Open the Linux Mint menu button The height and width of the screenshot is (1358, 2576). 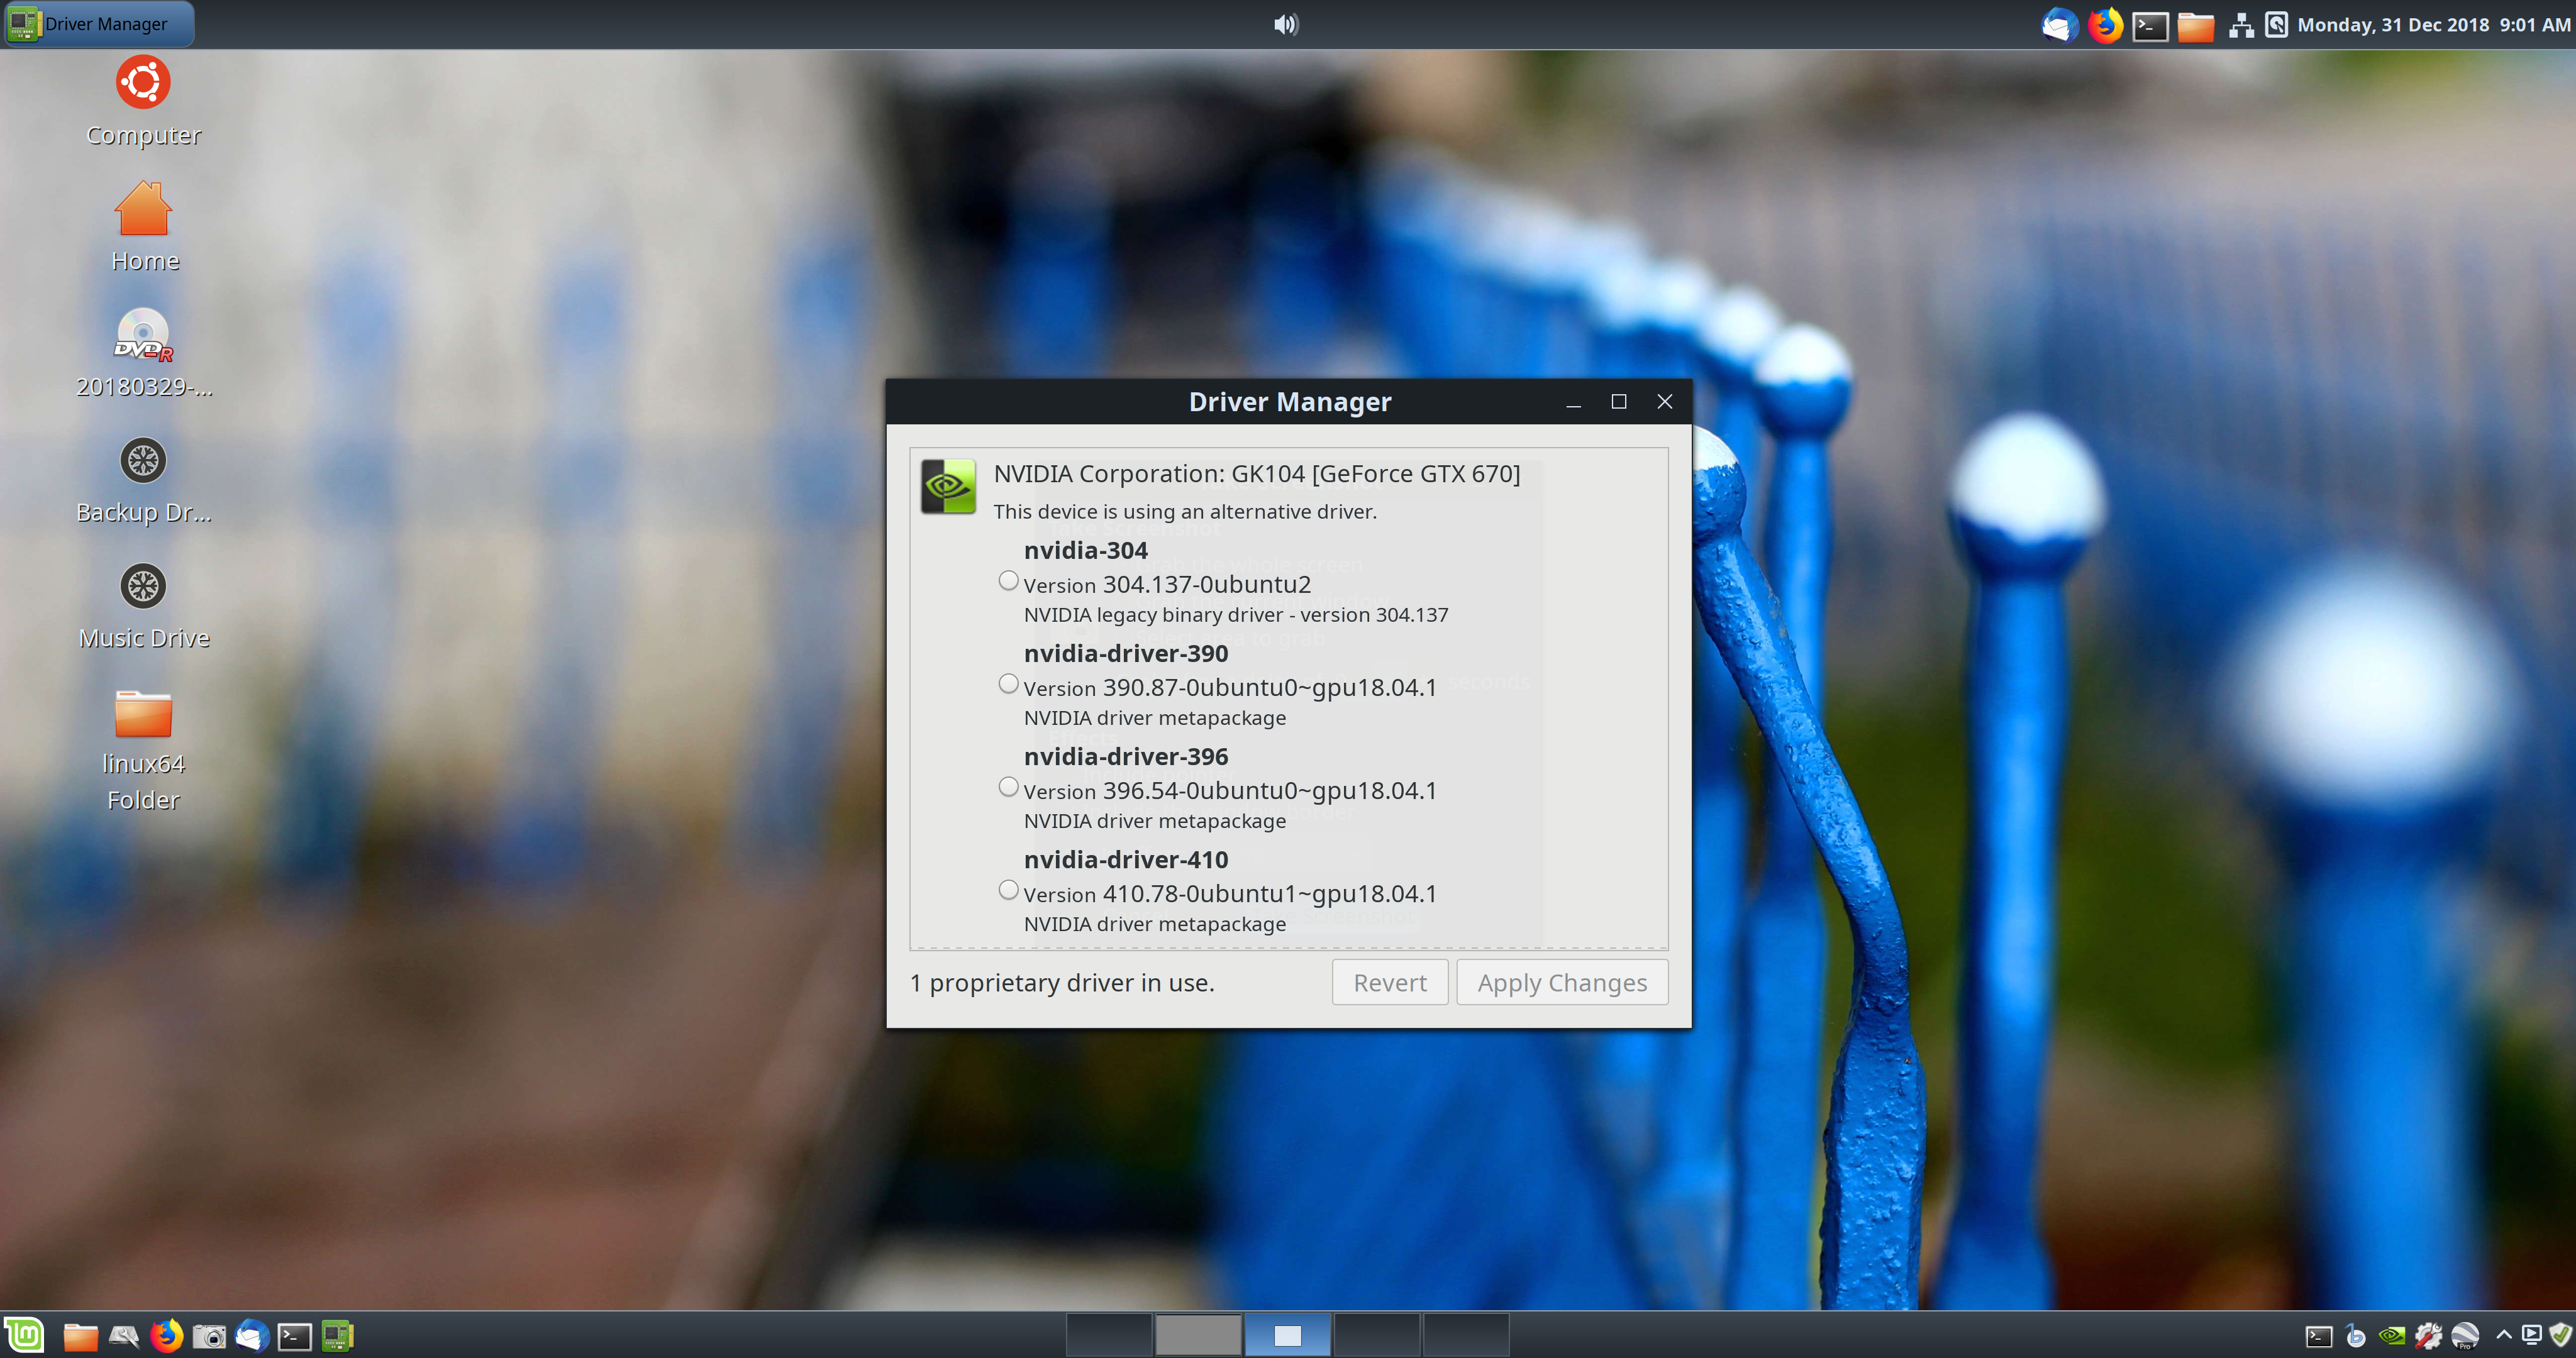pyautogui.click(x=24, y=1336)
